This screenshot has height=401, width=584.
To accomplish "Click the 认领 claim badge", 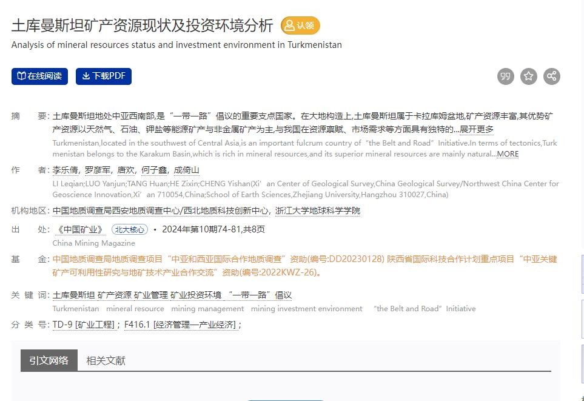I will pos(300,25).
